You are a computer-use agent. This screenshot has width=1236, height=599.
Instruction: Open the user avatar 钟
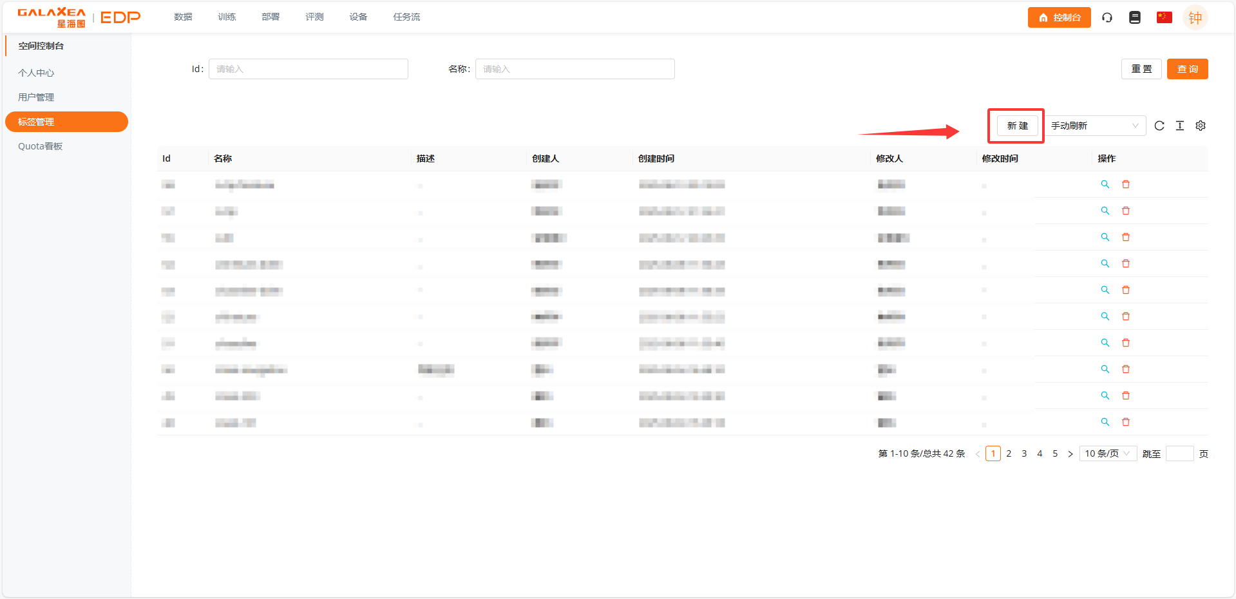(1195, 17)
